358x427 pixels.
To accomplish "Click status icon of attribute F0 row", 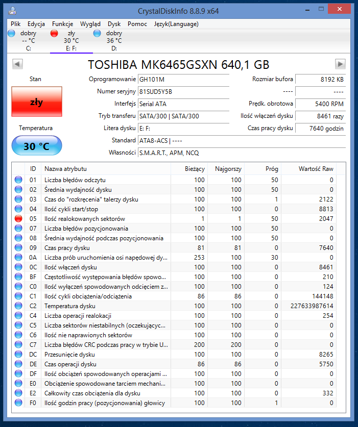I will coord(18,403).
